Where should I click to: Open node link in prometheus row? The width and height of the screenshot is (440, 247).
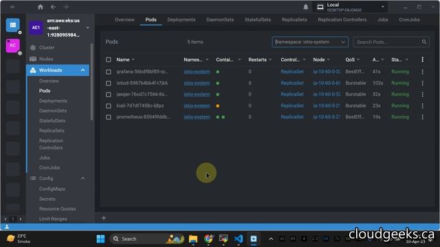pyautogui.click(x=327, y=117)
